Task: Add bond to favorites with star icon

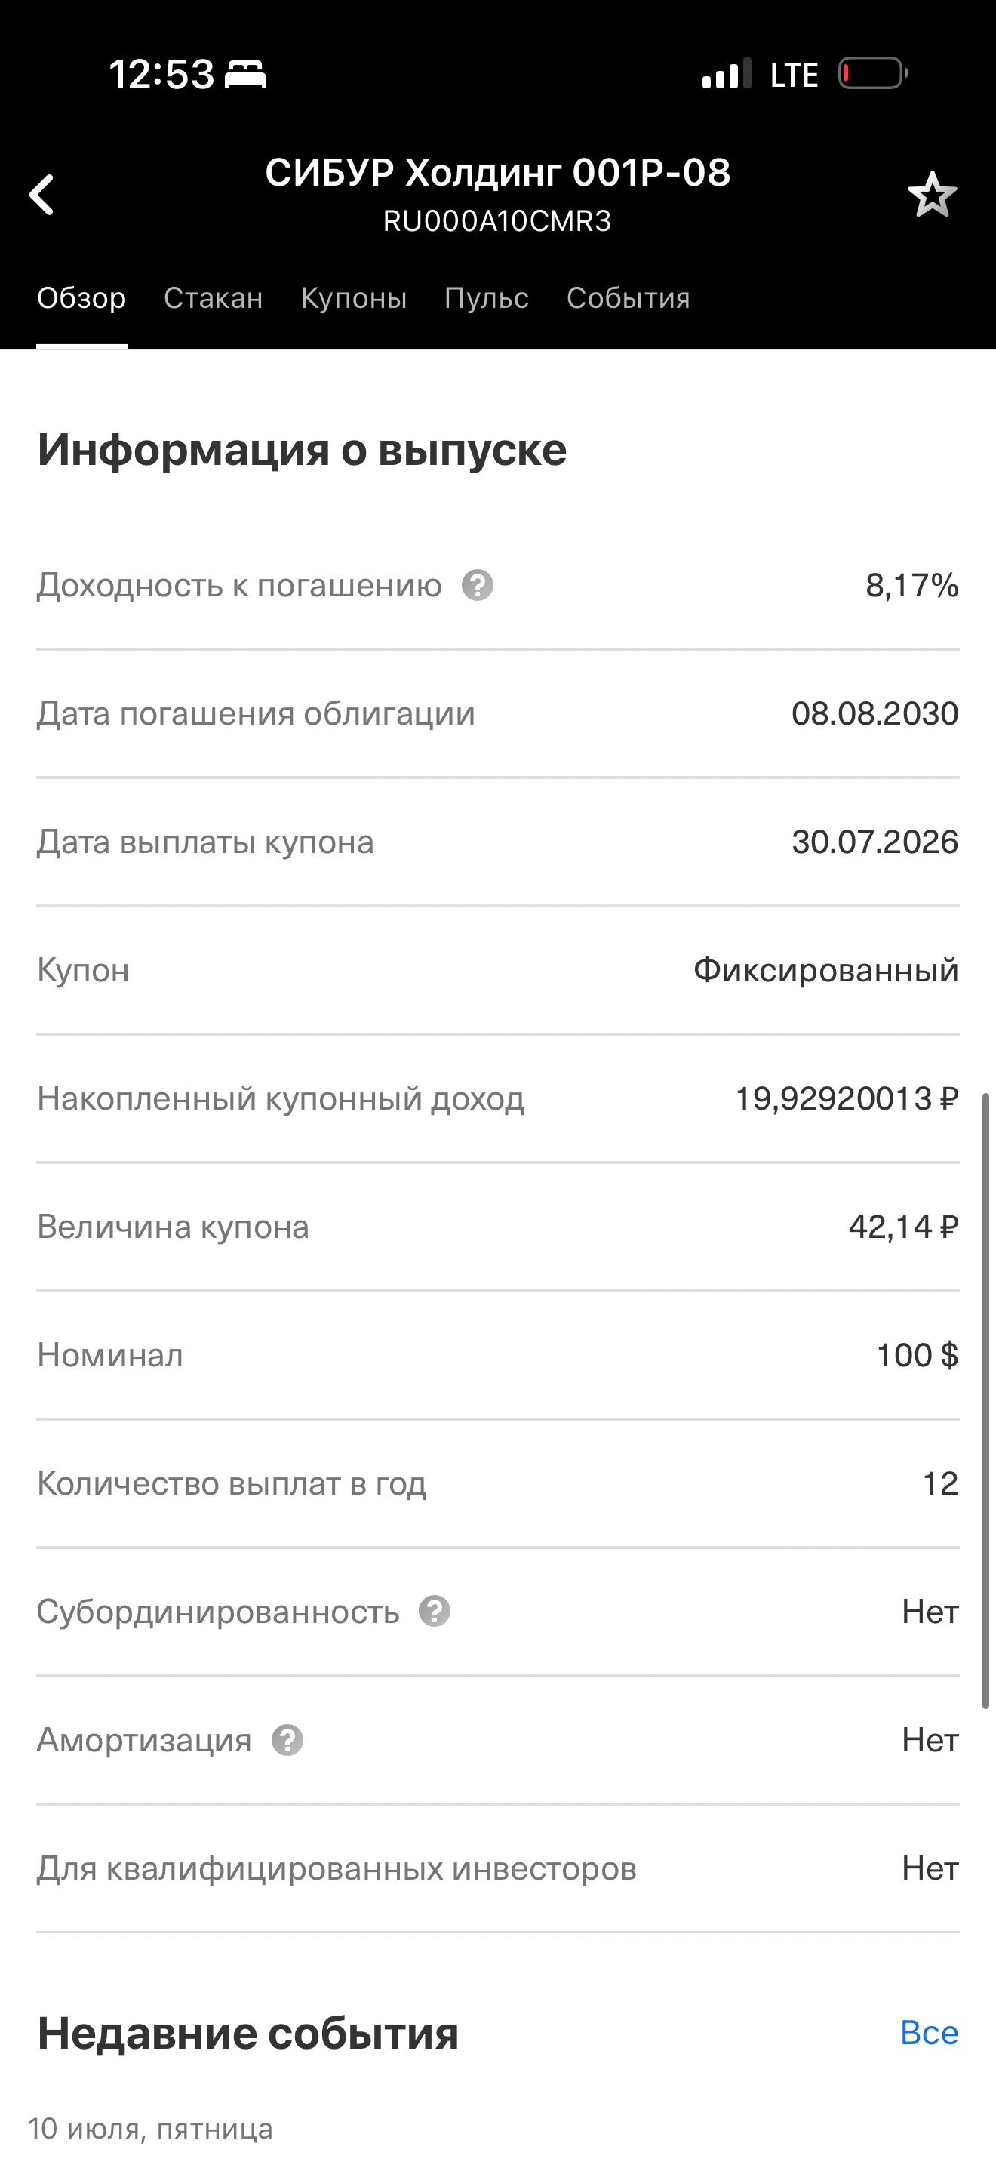Action: (x=932, y=195)
